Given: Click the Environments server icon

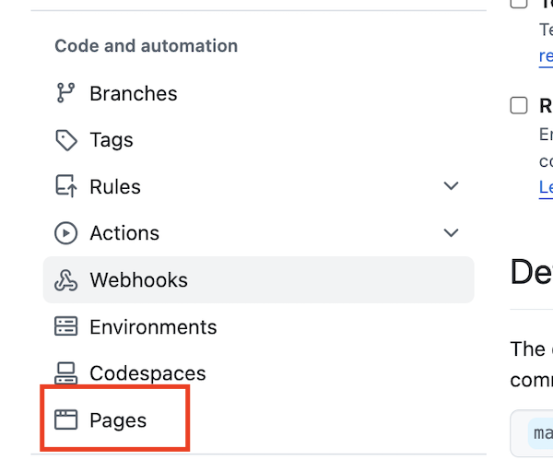Looking at the screenshot, I should (x=65, y=327).
